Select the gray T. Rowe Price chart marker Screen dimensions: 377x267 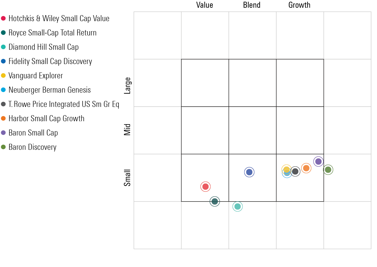[x=295, y=172]
